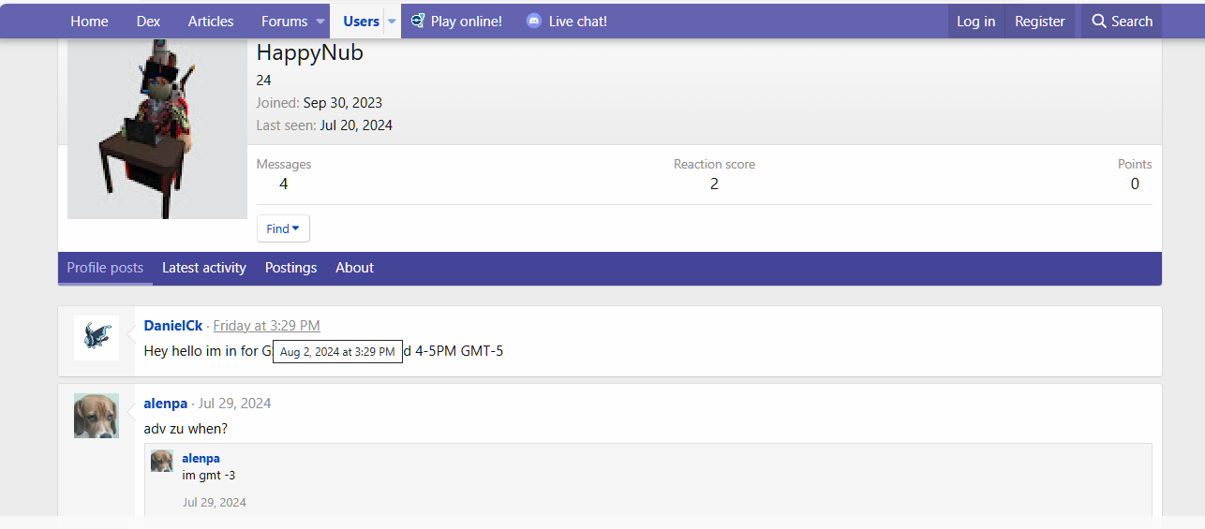Click alenpa's large beagle avatar

[97, 416]
